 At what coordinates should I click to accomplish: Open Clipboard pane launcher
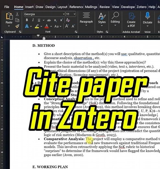pyautogui.click(x=20, y=32)
